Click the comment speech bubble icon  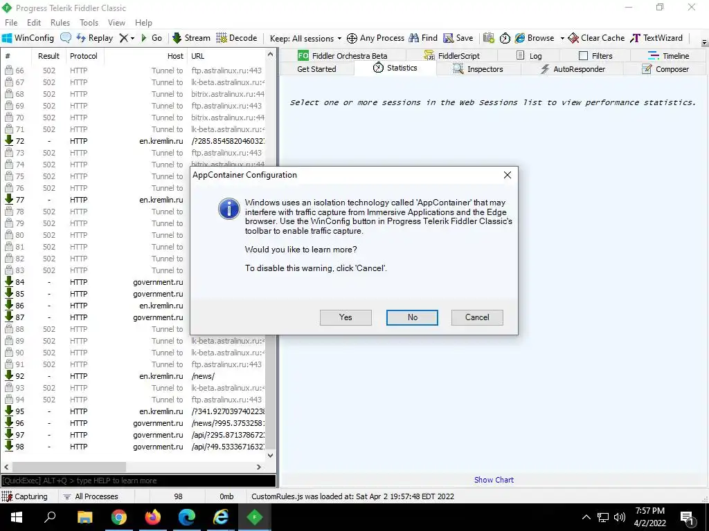point(66,38)
